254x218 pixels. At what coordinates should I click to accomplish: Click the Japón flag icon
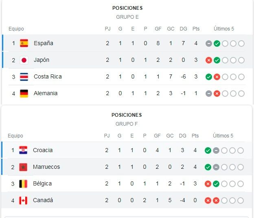pyautogui.click(x=24, y=60)
